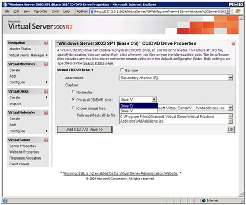
Task: Open the Help menu
Action: tap(66, 11)
